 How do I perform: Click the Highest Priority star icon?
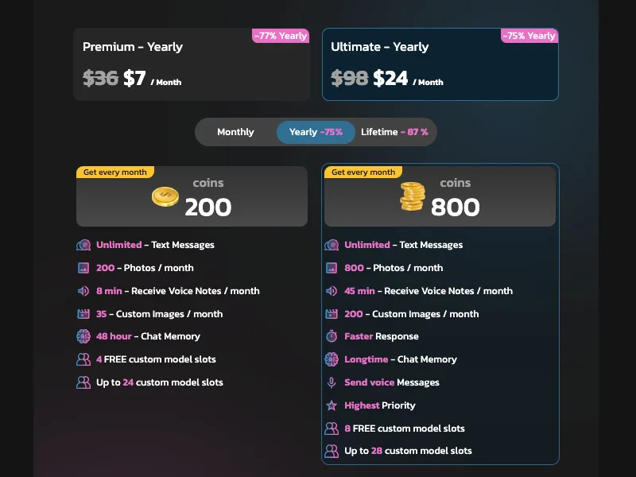tap(332, 405)
